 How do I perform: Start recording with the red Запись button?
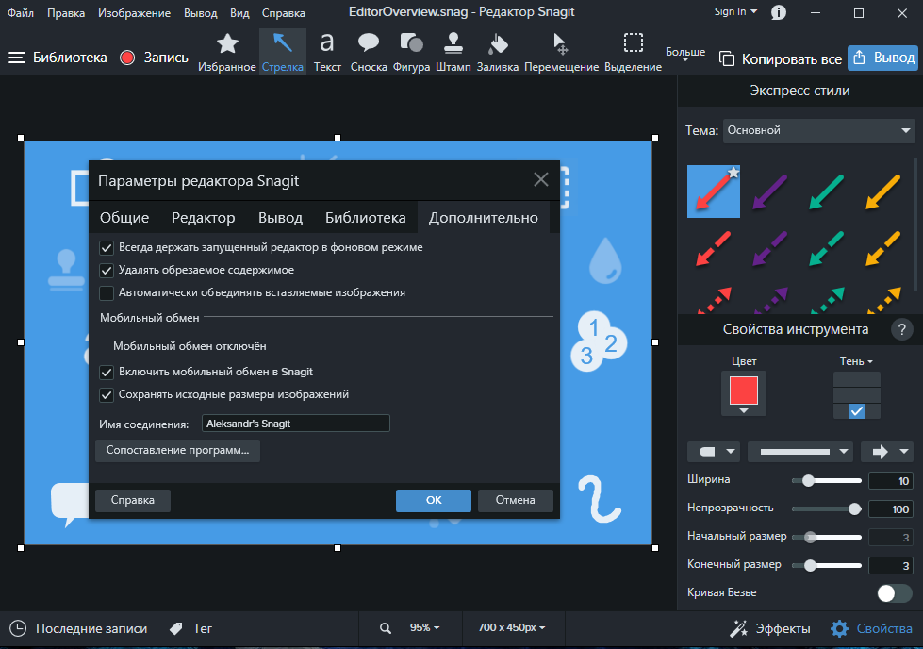click(x=155, y=58)
